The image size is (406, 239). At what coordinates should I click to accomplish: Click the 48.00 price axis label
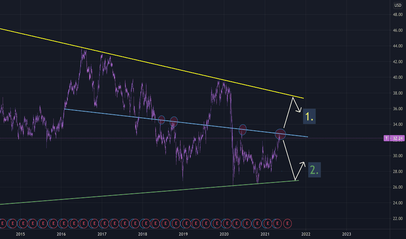click(398, 14)
